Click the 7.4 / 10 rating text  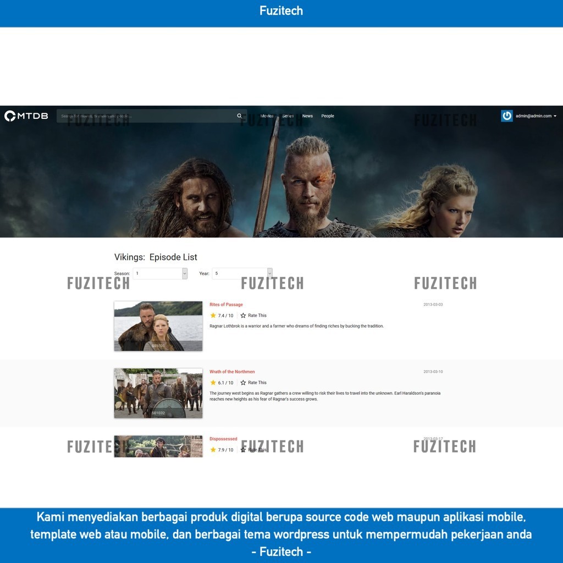click(225, 316)
